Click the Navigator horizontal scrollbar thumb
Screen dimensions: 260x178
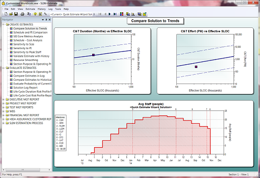[x=23, y=170]
